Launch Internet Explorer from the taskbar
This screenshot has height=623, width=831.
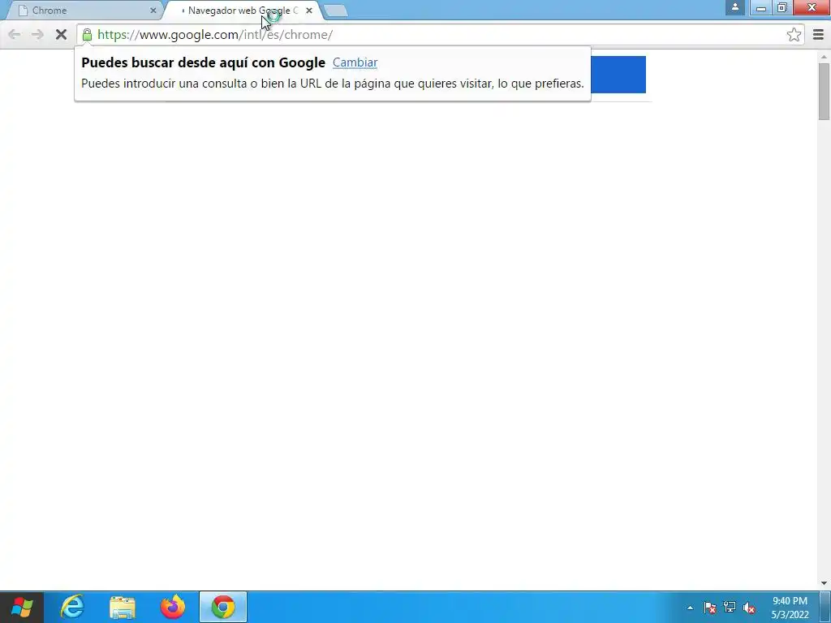click(72, 607)
